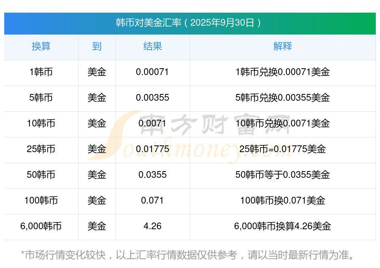380x268 pixels.
Task: Select the 50韩币 conversion cell
Action: click(x=41, y=175)
